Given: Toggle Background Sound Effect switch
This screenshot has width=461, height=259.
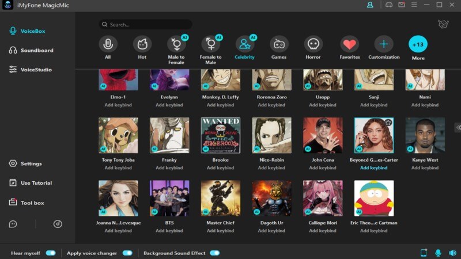Looking at the screenshot, I should click(215, 253).
